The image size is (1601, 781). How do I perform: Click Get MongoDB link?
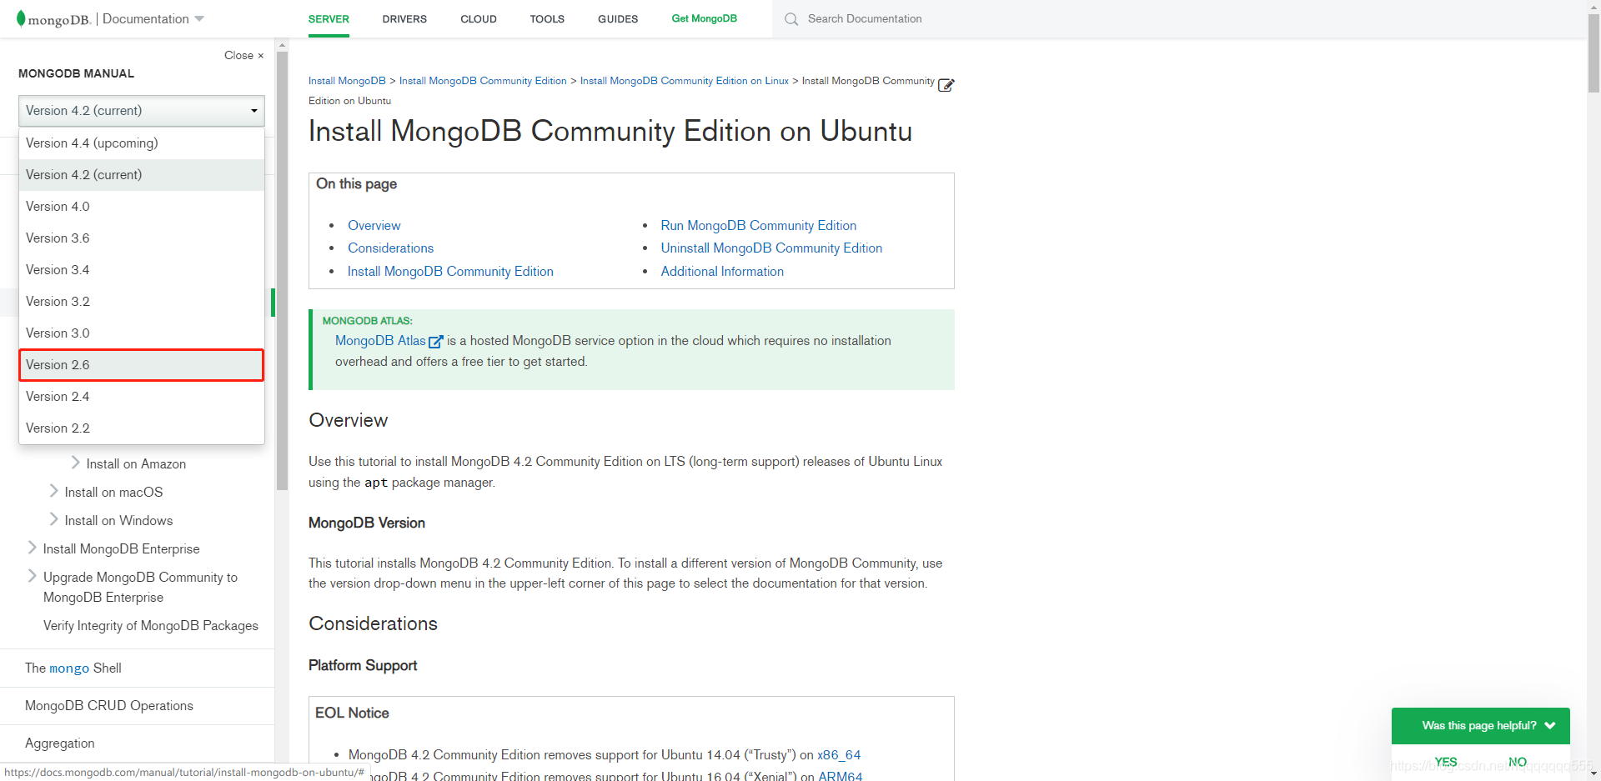pyautogui.click(x=705, y=18)
